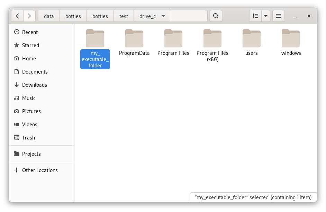Click the Trash bin icon

coord(17,138)
